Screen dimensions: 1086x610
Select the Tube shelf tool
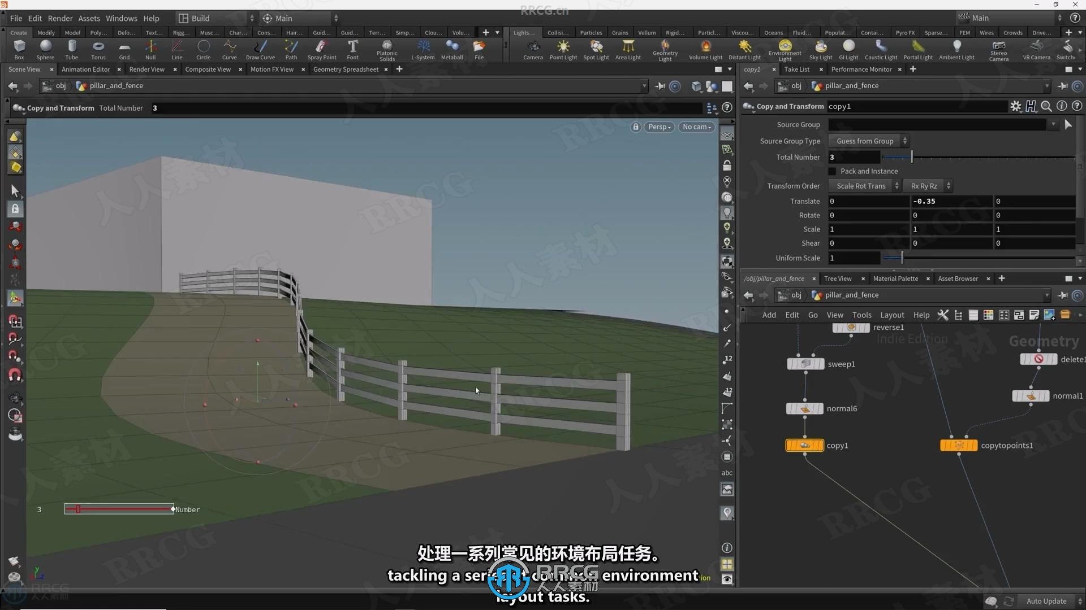point(72,50)
